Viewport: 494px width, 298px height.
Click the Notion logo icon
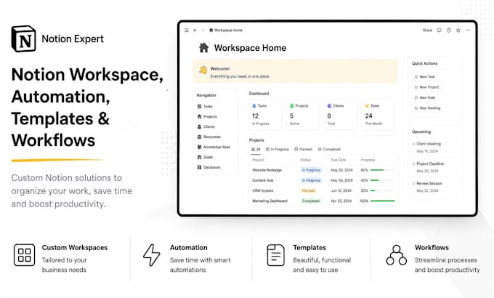click(x=23, y=39)
